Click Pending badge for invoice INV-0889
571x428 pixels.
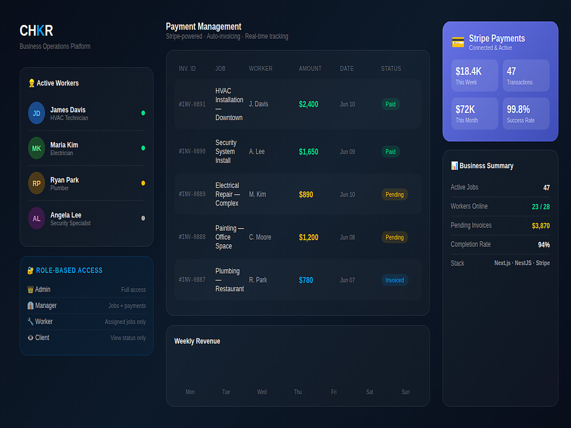[395, 195]
